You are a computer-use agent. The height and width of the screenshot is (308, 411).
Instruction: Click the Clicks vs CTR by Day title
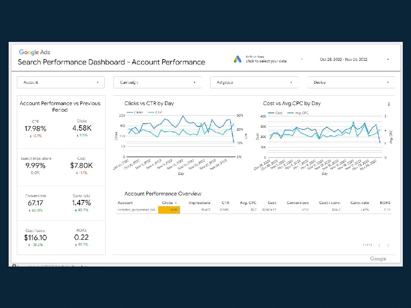click(149, 103)
